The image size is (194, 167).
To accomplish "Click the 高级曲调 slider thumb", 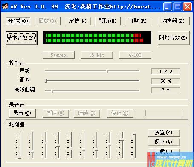I will click(x=52, y=91).
